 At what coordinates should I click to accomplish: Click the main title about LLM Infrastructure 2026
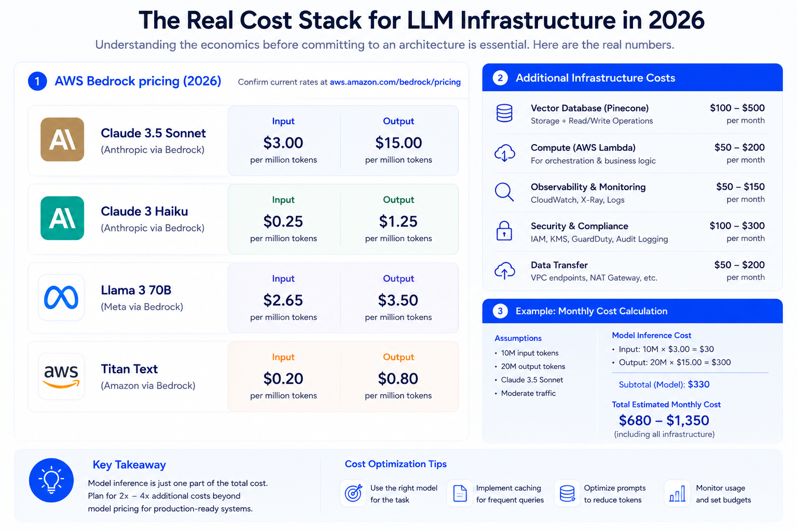(x=421, y=20)
